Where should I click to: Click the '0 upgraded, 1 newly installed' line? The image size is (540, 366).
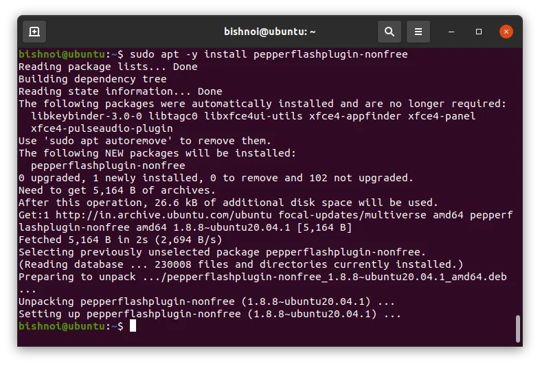[x=216, y=178]
